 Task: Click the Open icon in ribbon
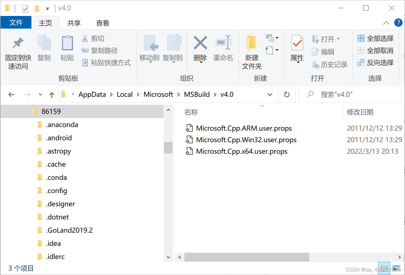(x=315, y=39)
